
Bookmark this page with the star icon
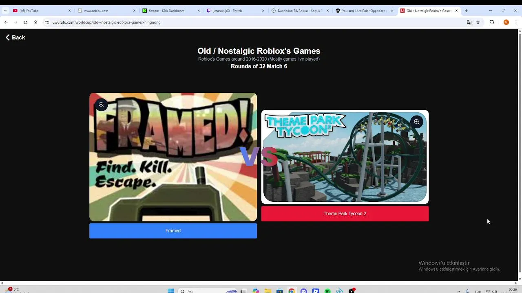click(x=478, y=22)
